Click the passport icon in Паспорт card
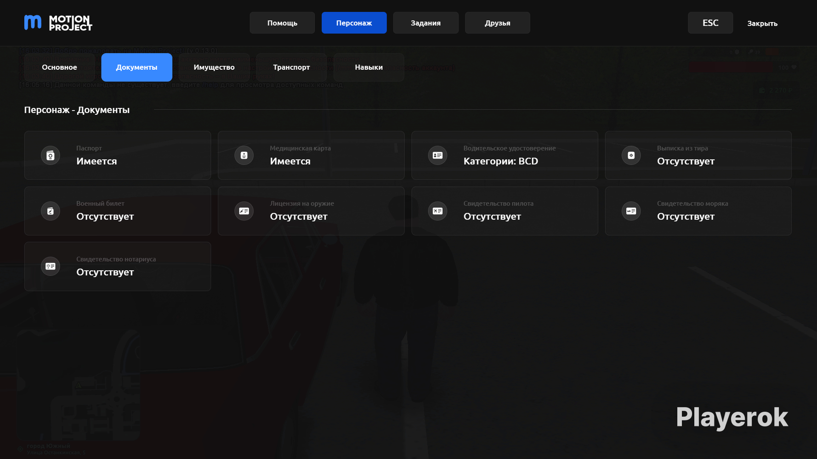Image resolution: width=817 pixels, height=459 pixels. tap(51, 156)
